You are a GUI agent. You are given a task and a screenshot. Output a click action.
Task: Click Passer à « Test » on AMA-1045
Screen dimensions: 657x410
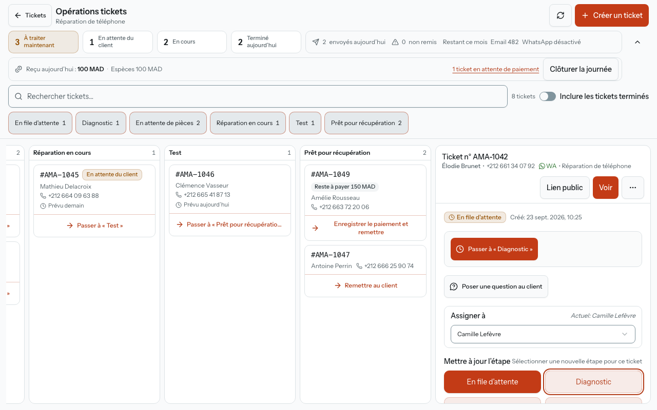[94, 225]
